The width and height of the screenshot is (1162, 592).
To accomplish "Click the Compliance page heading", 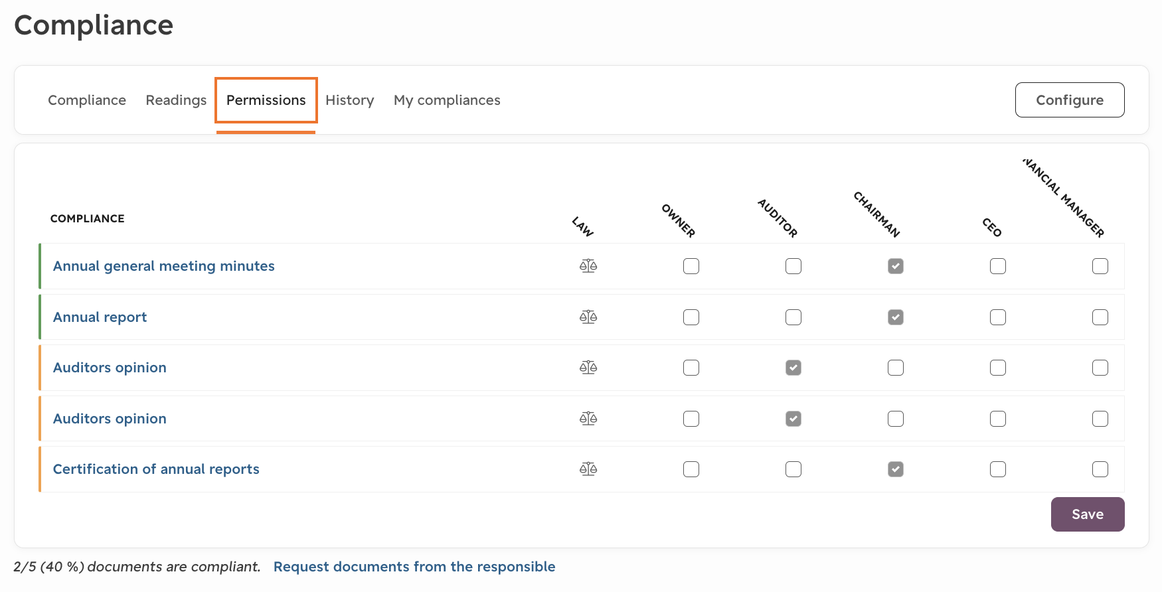I will (94, 26).
